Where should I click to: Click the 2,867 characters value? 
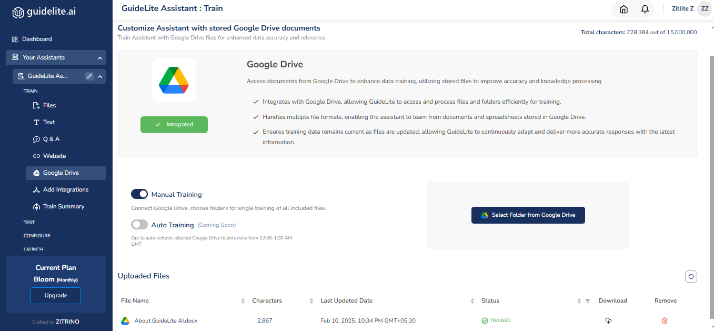(x=265, y=320)
